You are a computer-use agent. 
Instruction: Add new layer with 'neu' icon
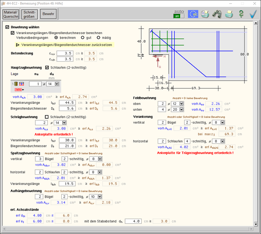pyautogui.click(x=18, y=88)
